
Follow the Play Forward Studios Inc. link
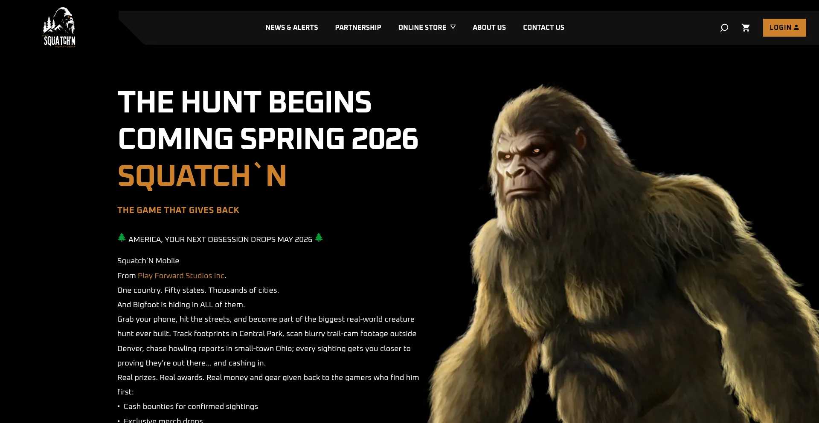coord(181,276)
